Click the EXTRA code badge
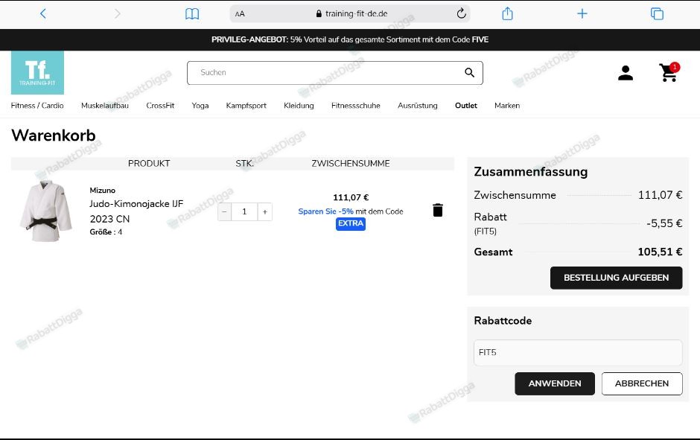The width and height of the screenshot is (700, 440). [351, 223]
